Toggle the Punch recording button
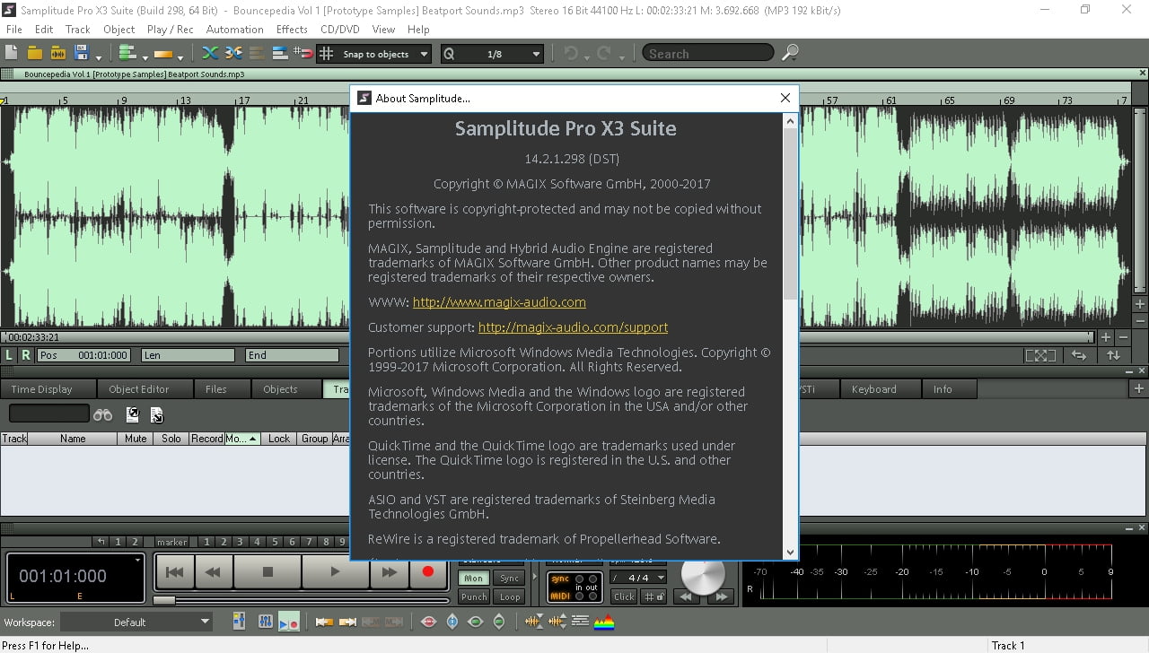The height and width of the screenshot is (653, 1149). 474,596
